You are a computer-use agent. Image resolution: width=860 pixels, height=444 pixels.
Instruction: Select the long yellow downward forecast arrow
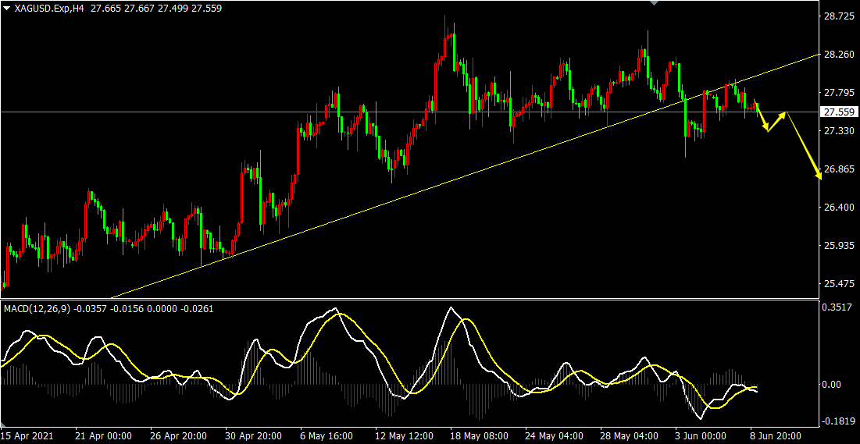[805, 146]
